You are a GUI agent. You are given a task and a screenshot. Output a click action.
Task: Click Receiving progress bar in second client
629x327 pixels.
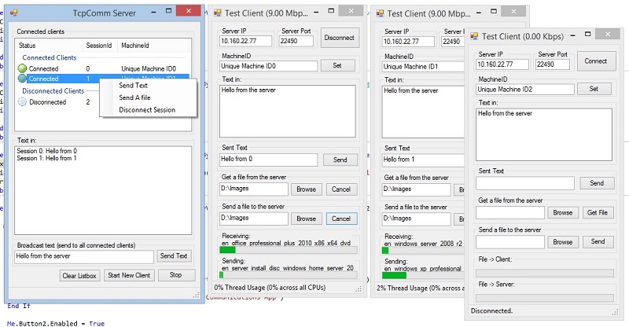pos(423,251)
